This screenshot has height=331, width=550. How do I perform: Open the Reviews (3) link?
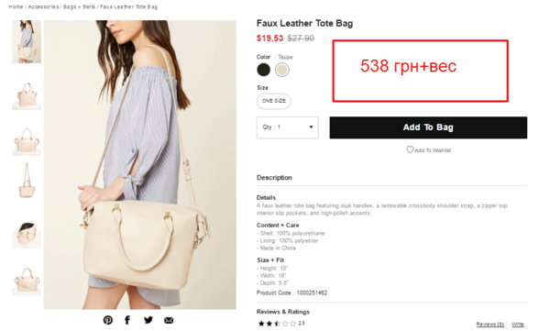[x=490, y=324]
